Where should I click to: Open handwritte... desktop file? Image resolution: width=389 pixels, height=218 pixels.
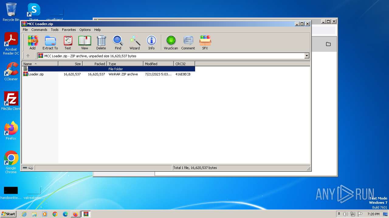(x=11, y=193)
